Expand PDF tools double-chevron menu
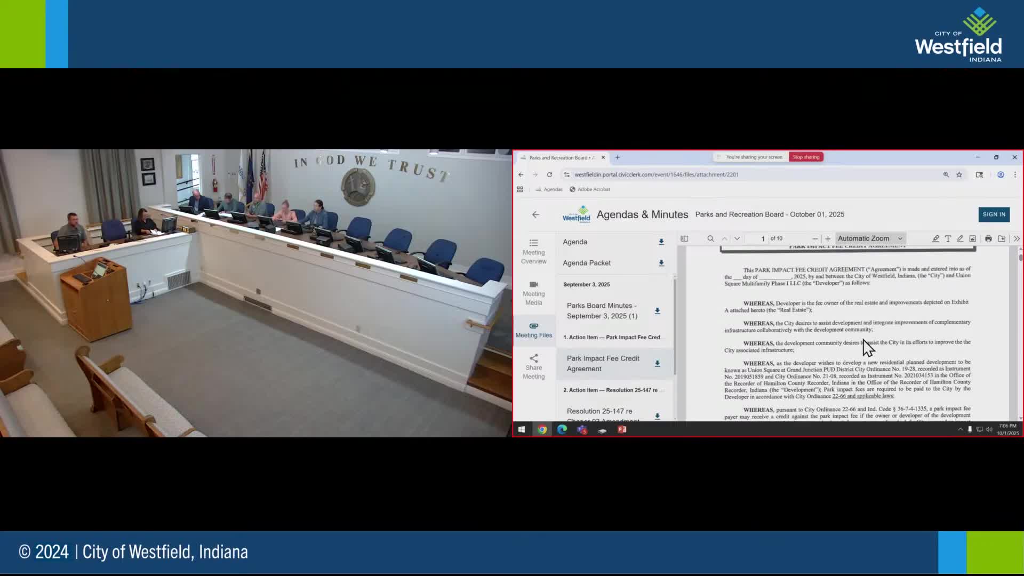 click(1016, 238)
